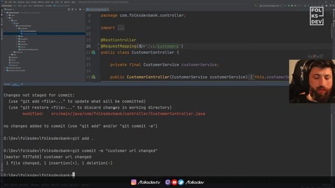The width and height of the screenshot is (335, 188).
Task: Collapse the controller package folder
Action: pos(17,28)
